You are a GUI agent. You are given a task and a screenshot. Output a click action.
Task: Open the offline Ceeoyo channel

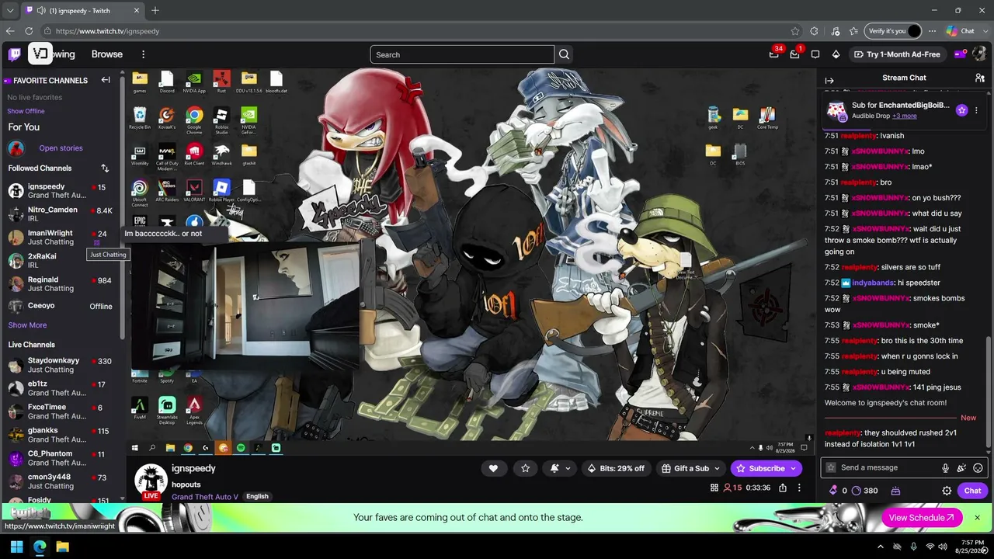(61, 306)
